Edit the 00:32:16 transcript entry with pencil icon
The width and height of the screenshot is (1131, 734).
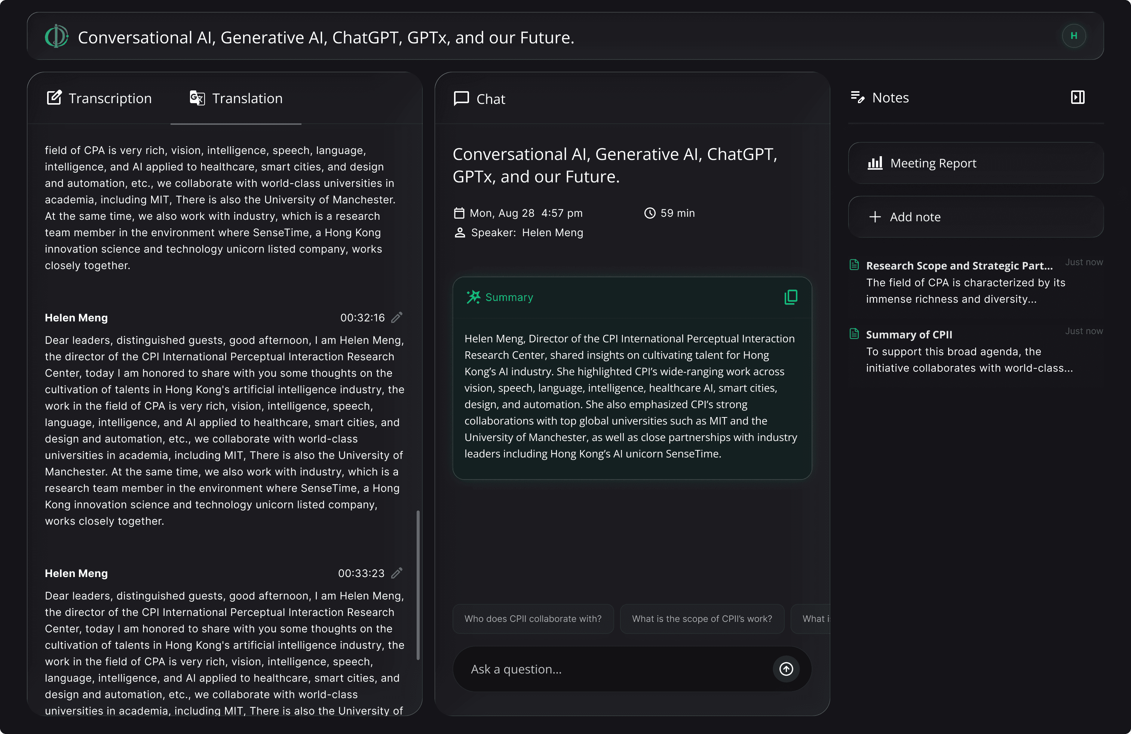pyautogui.click(x=397, y=317)
